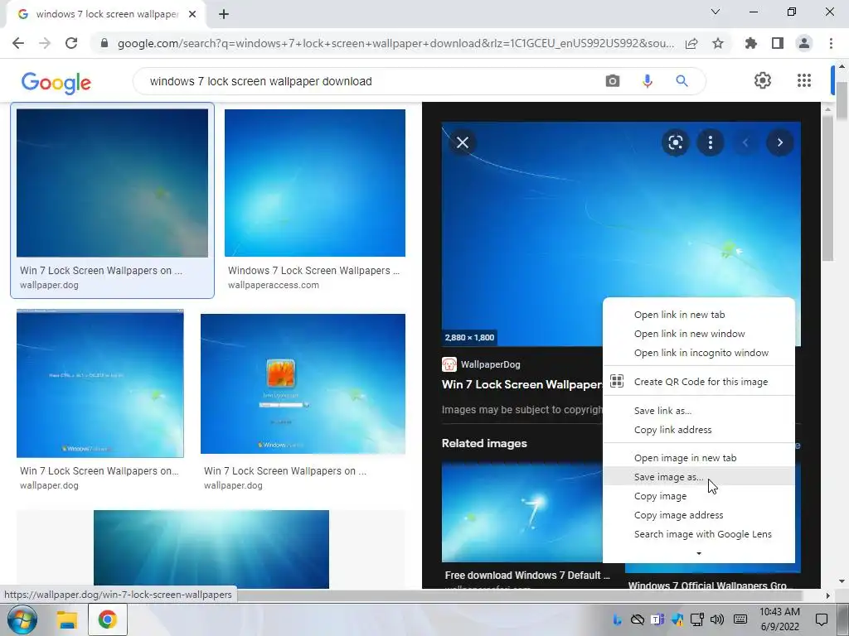Go to Google homepage via the logo

(56, 83)
